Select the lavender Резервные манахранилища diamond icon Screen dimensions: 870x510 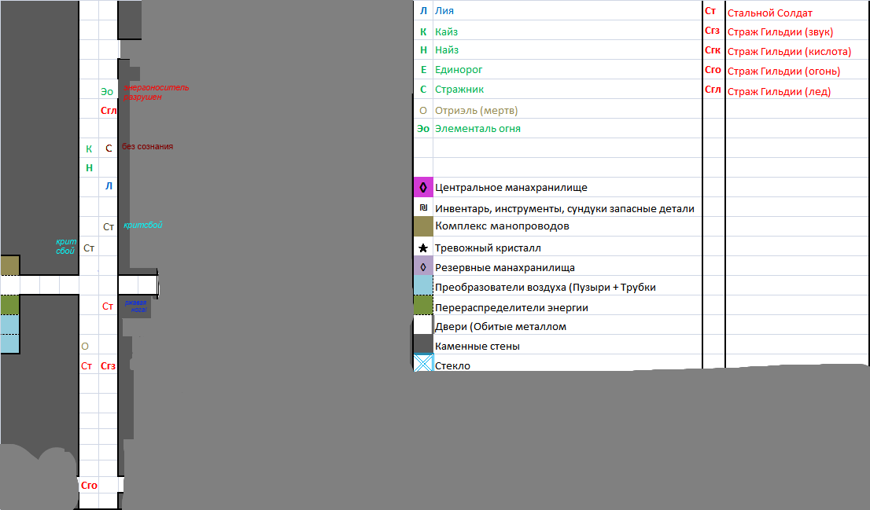[422, 266]
